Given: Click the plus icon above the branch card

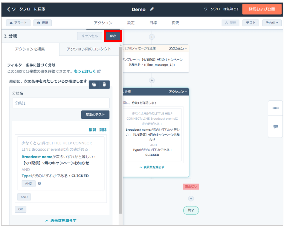Looking at the screenshot, I should (152, 80).
